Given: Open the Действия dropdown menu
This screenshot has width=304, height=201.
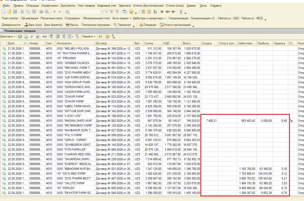Looking at the screenshot, I should pyautogui.click(x=8, y=36).
